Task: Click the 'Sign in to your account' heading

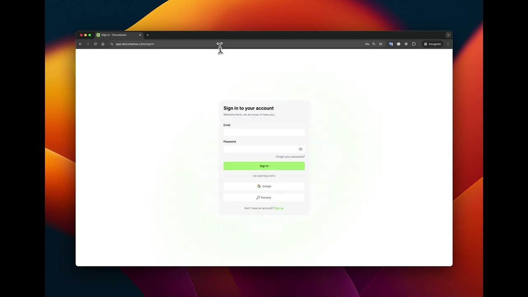Action: pyautogui.click(x=249, y=108)
